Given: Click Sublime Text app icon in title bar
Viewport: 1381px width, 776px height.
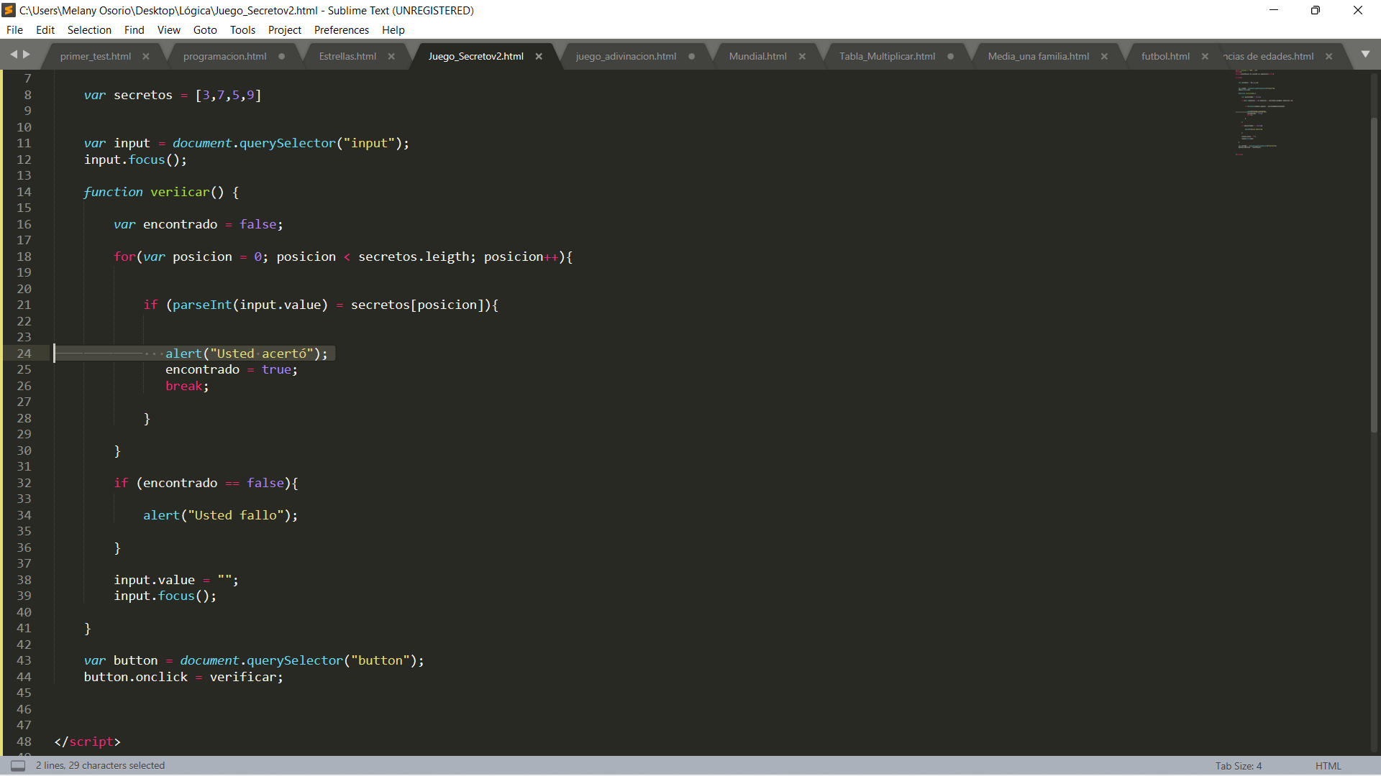Looking at the screenshot, I should click(9, 10).
